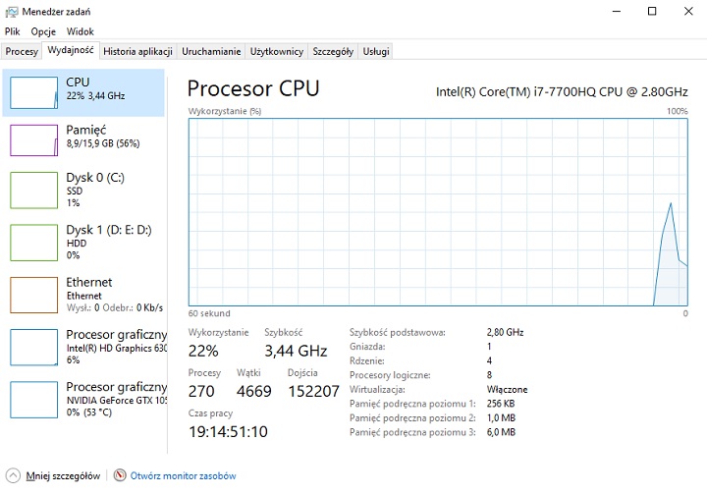Select the Pamięć memory graph thumbnail
The width and height of the screenshot is (707, 495).
coord(33,141)
